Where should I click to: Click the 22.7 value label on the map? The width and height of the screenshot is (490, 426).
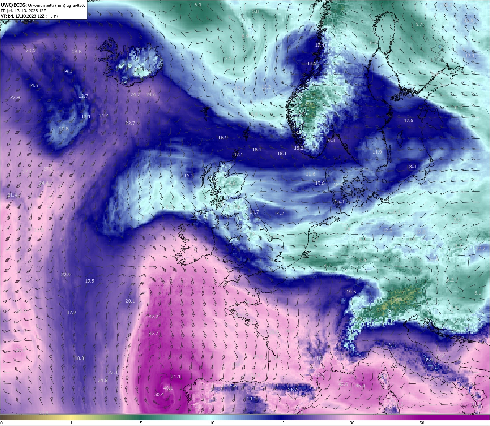(x=130, y=123)
